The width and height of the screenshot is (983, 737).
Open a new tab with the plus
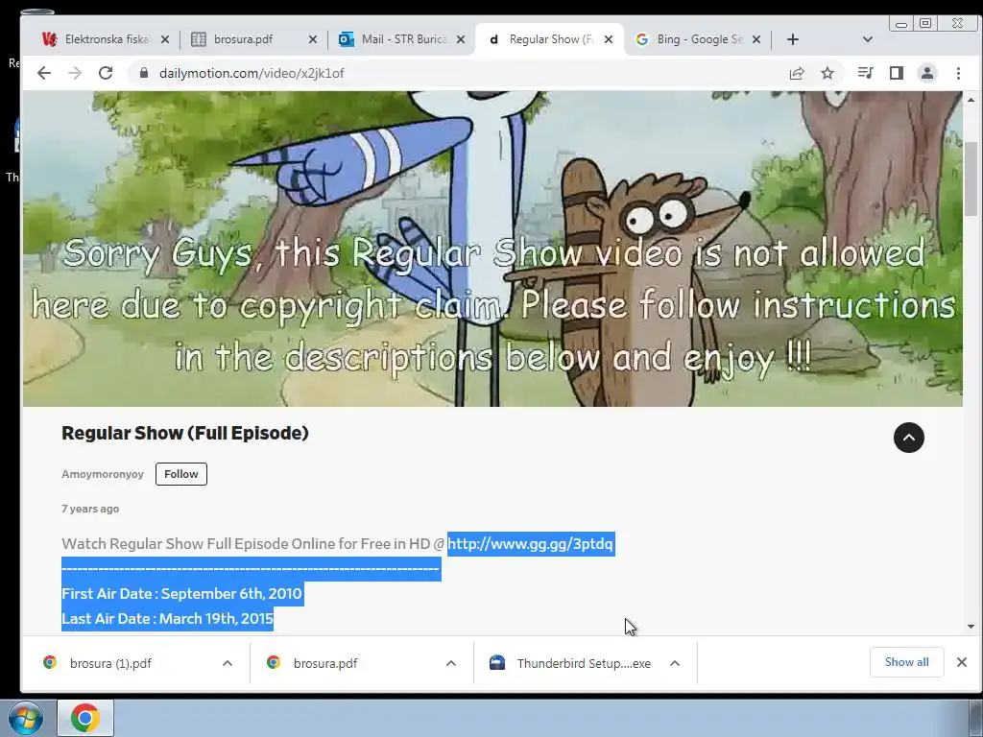pos(792,39)
